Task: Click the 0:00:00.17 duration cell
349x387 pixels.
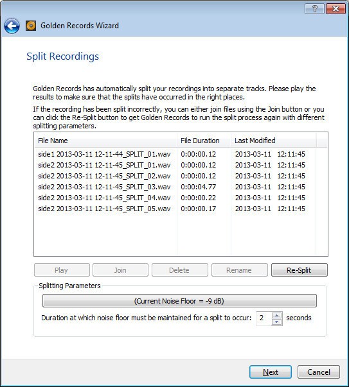Action: pyautogui.click(x=198, y=209)
